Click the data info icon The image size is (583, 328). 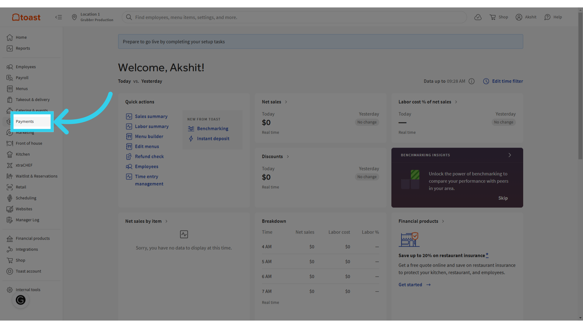(471, 81)
